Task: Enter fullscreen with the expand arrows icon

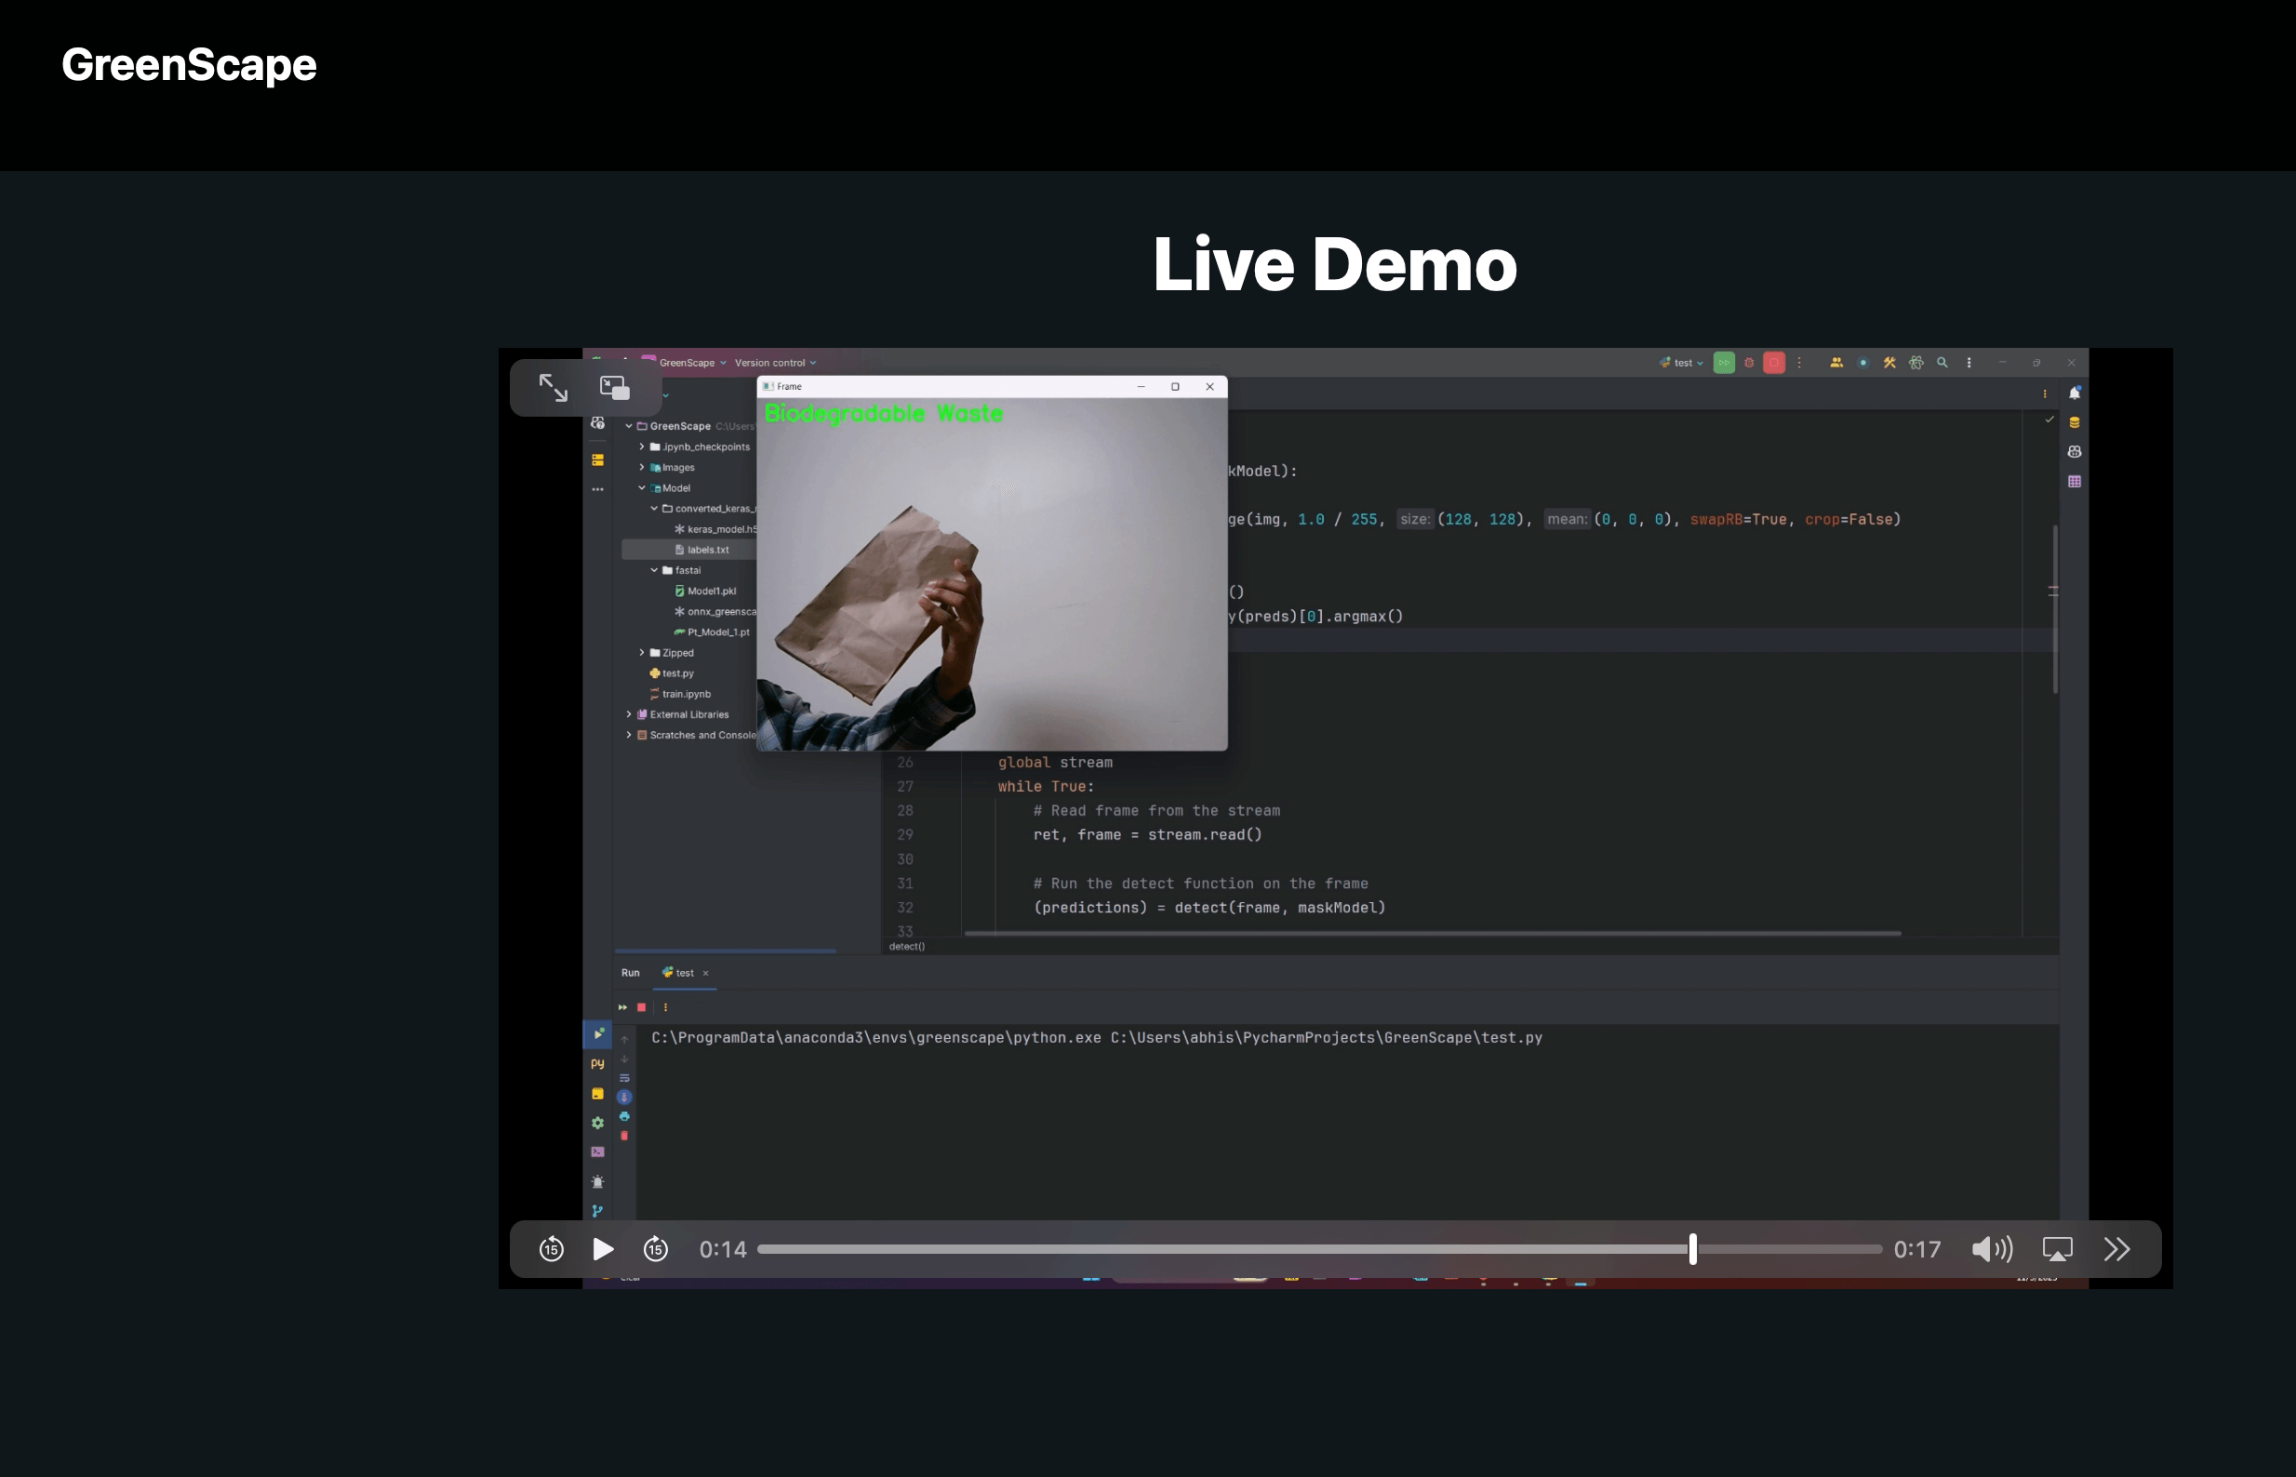Action: (x=554, y=388)
